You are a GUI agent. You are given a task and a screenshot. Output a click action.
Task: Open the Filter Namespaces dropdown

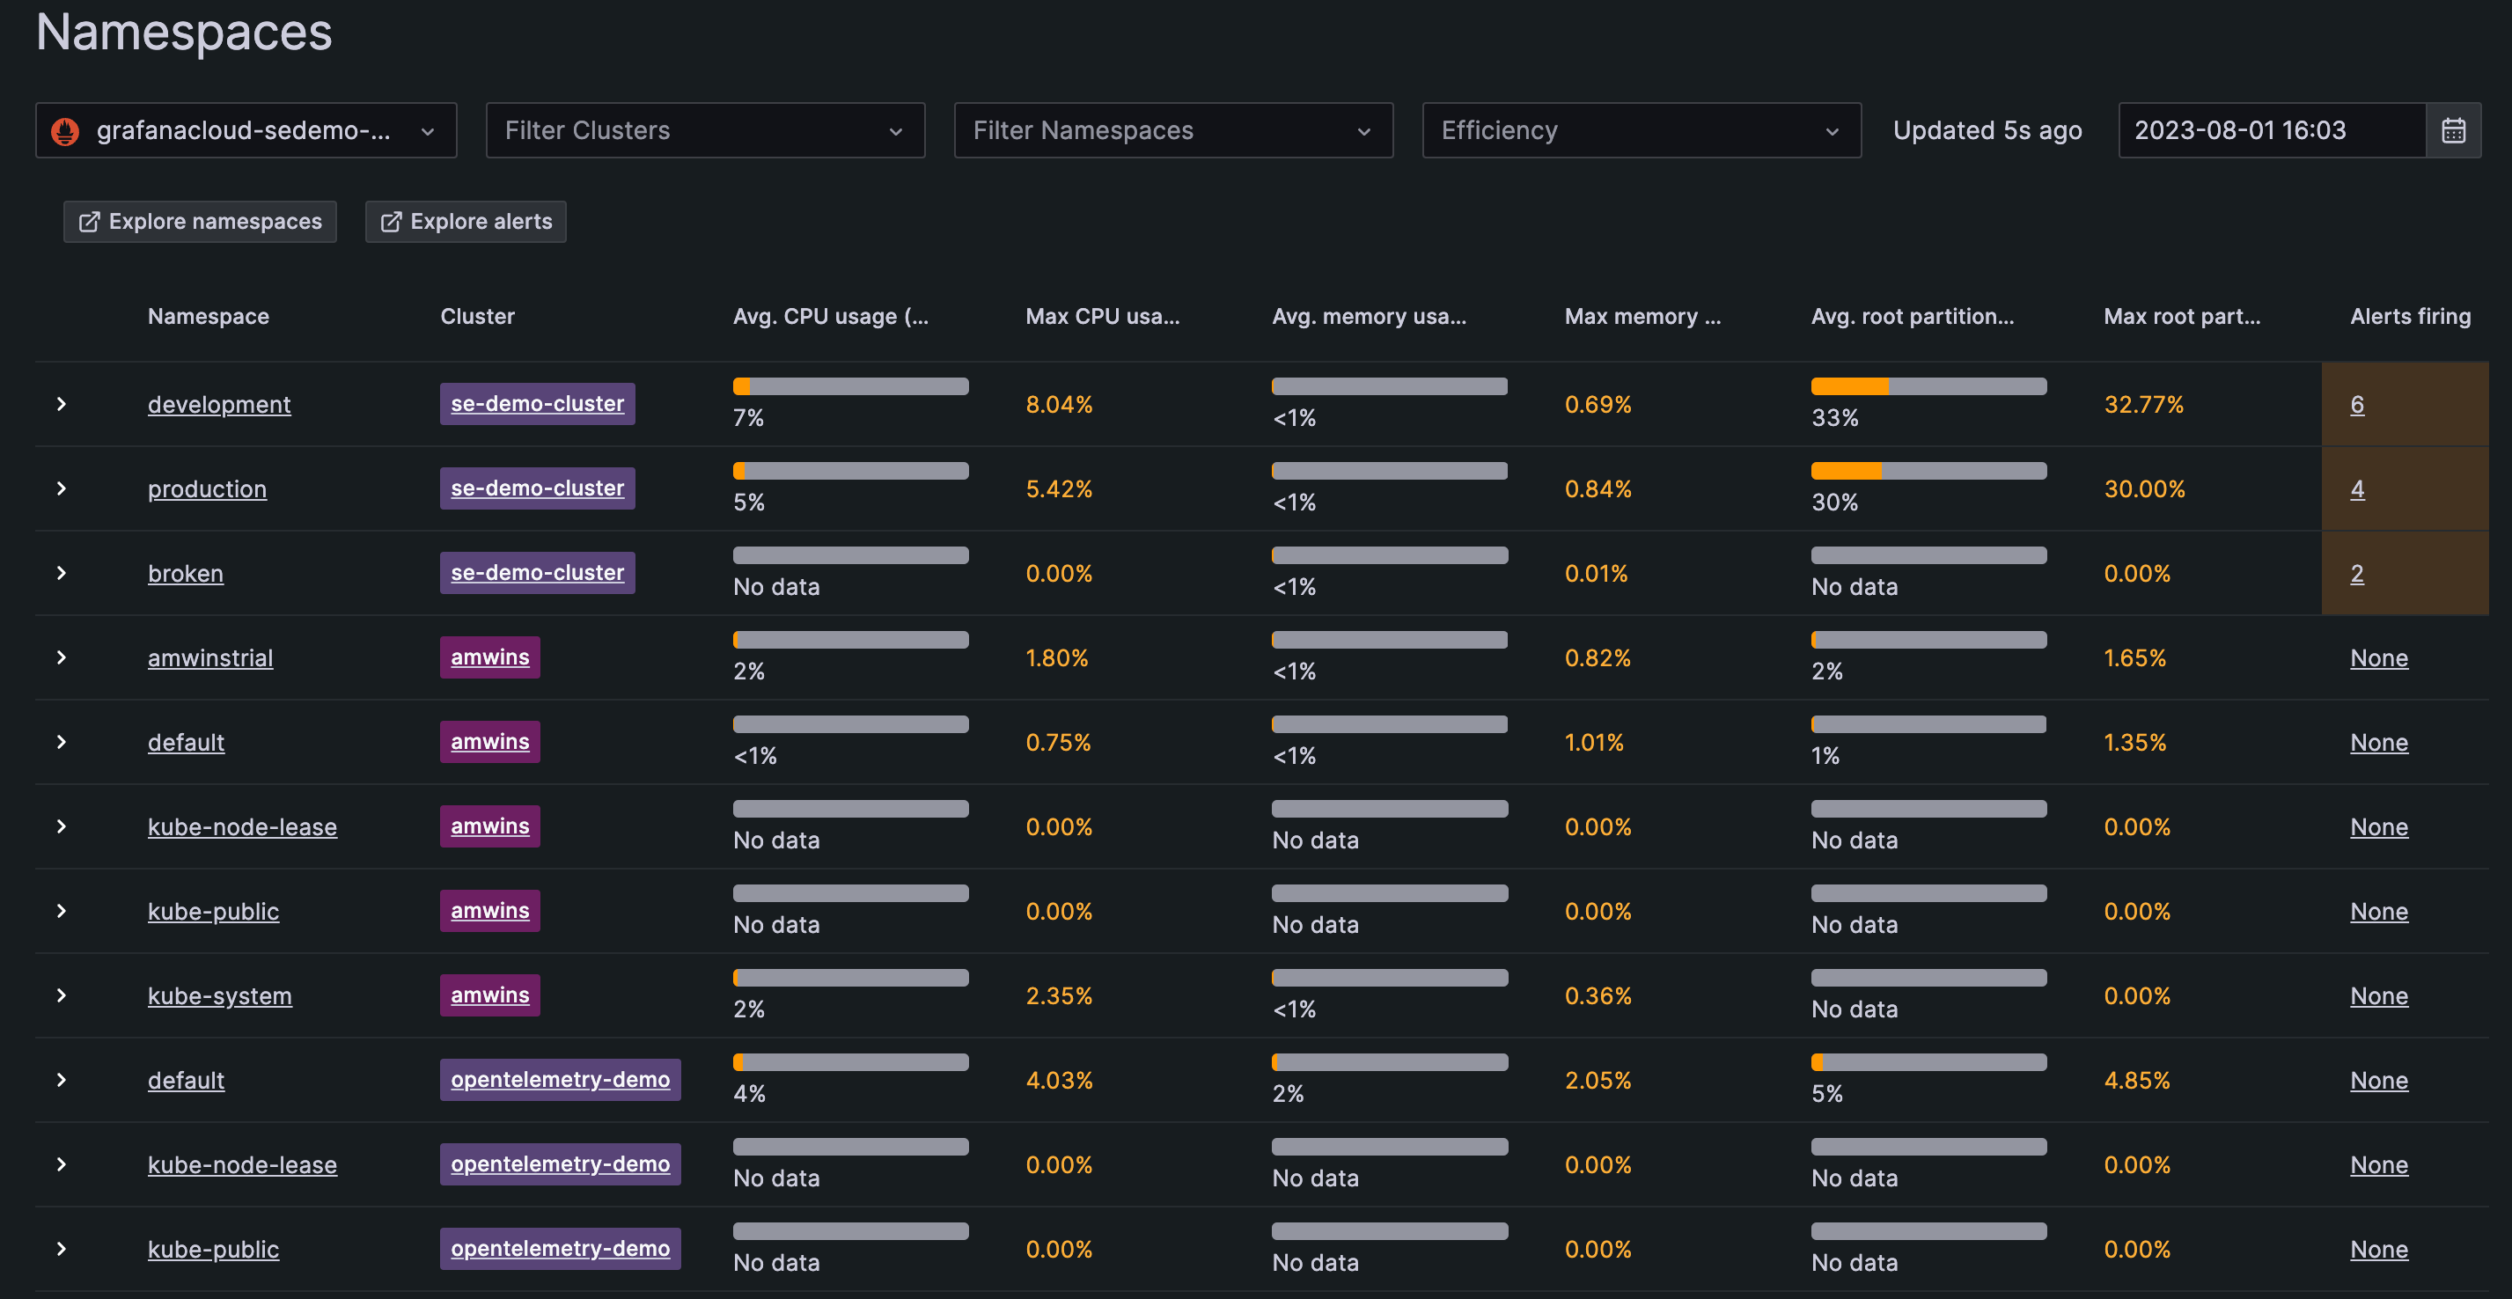[x=1173, y=129]
